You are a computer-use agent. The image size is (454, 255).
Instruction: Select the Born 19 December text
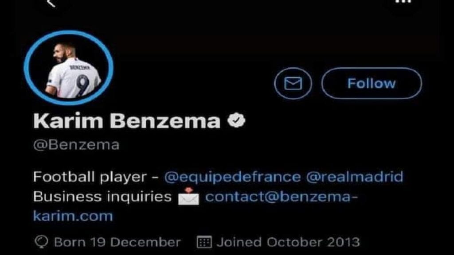(117, 242)
